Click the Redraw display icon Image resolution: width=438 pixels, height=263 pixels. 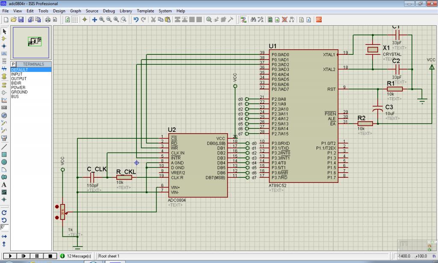(x=67, y=20)
